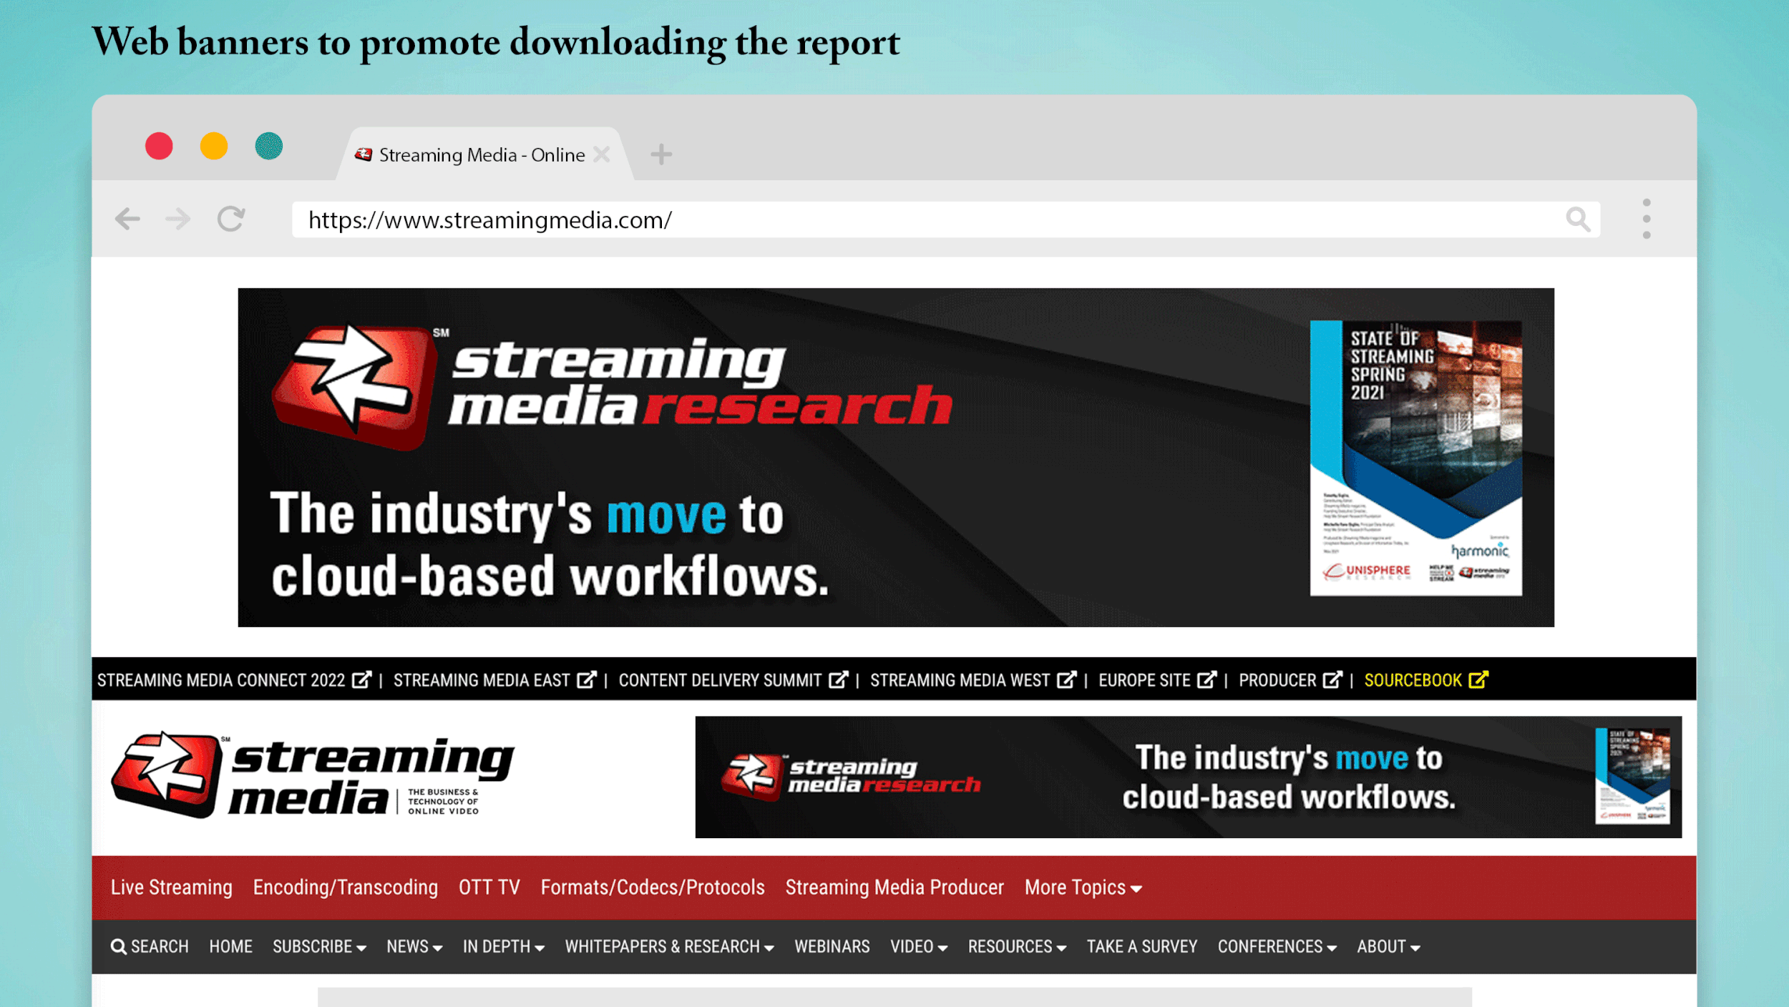Image resolution: width=1789 pixels, height=1007 pixels.
Task: Click Take a Survey in navigation
Action: [x=1141, y=947]
